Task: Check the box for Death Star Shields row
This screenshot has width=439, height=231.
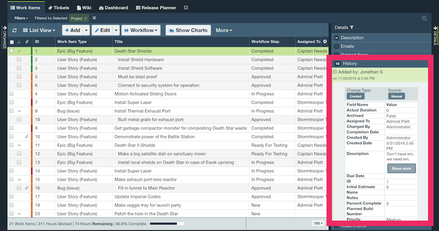Action: (x=12, y=51)
